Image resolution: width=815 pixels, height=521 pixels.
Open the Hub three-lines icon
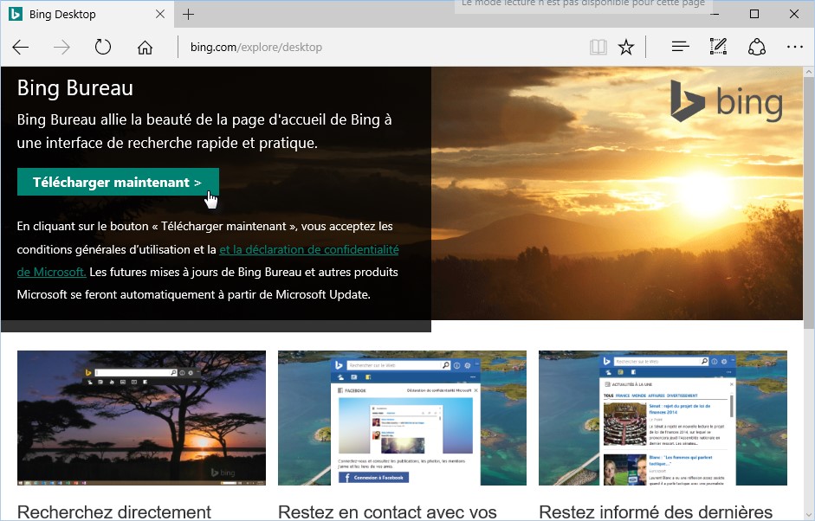(x=680, y=48)
